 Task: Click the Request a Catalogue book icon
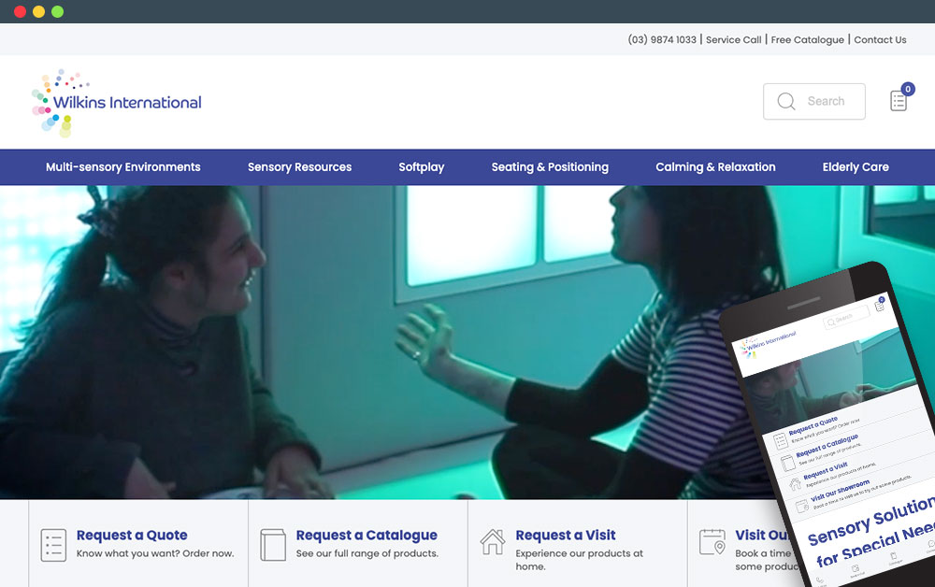(x=273, y=545)
